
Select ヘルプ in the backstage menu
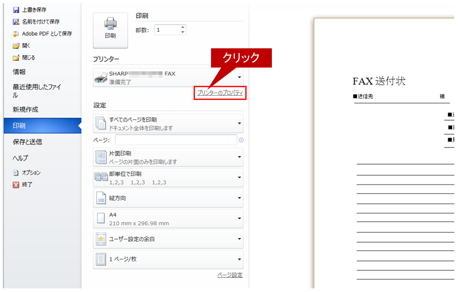pos(20,158)
